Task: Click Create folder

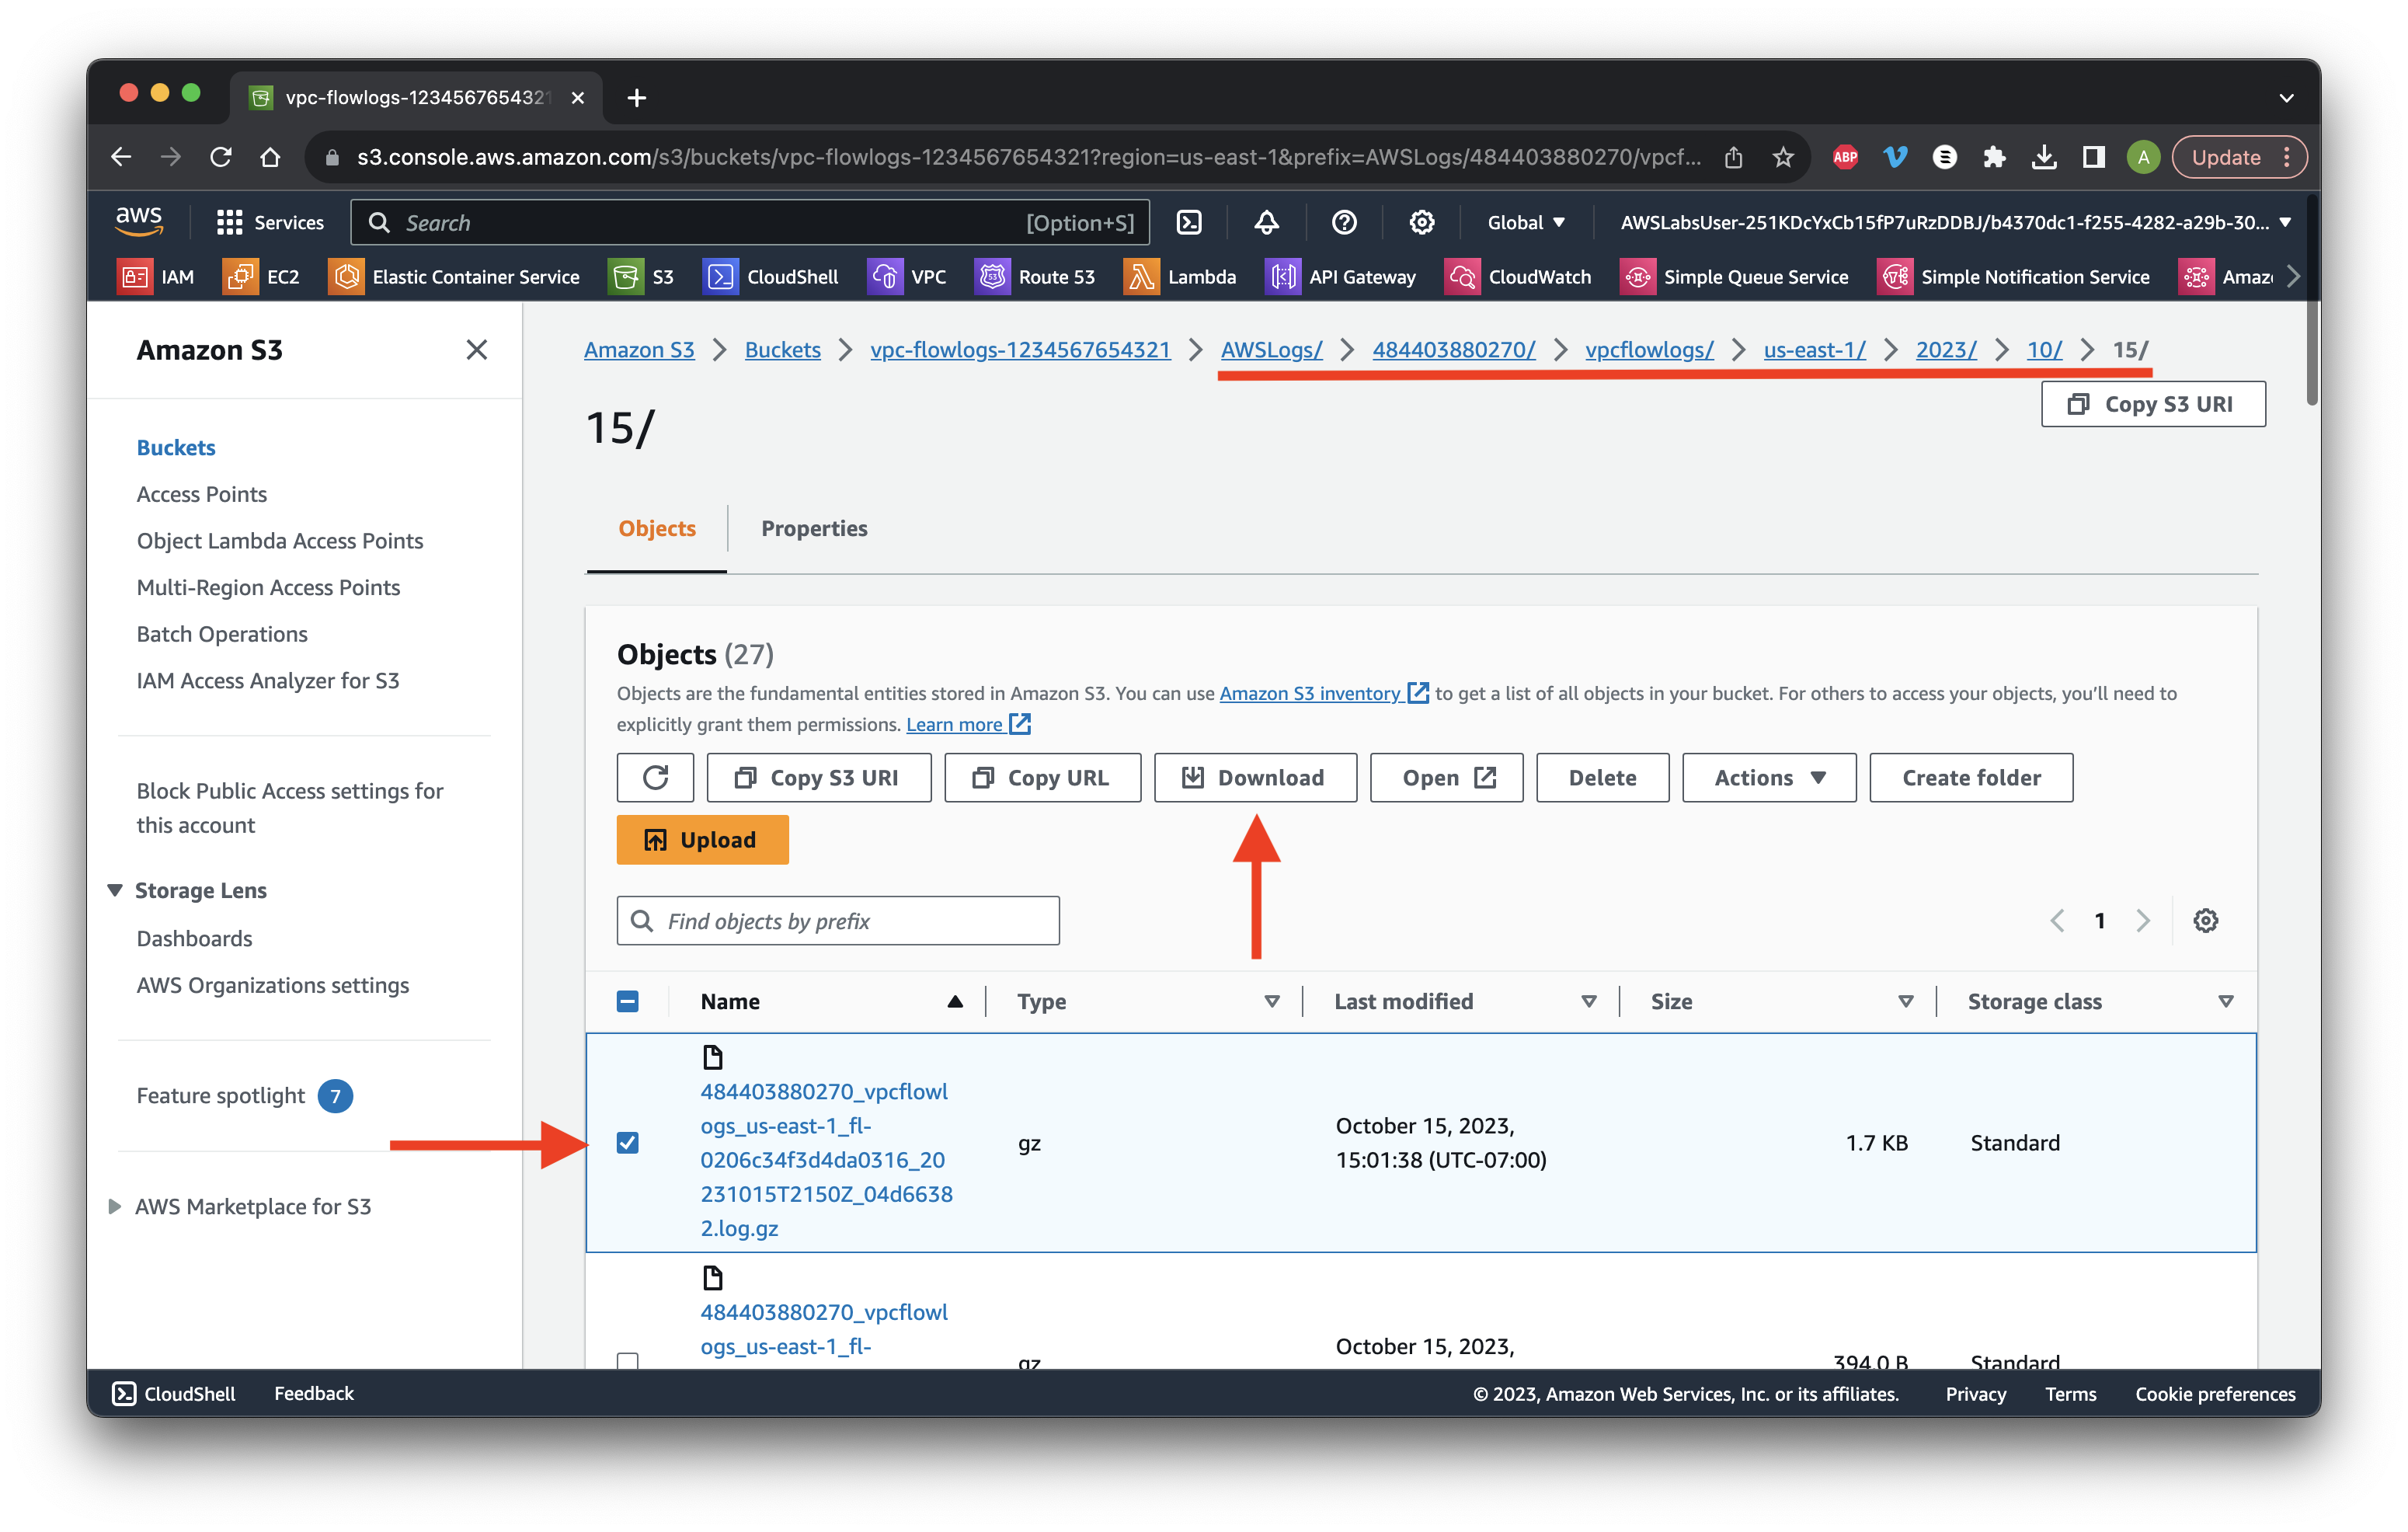Action: pos(1971,777)
